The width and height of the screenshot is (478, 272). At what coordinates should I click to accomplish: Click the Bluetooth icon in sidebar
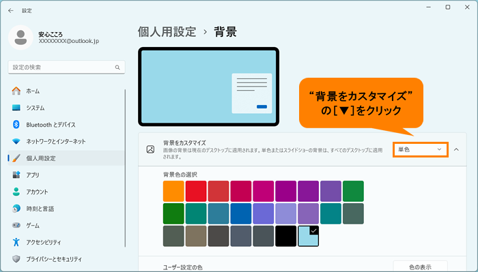coord(16,125)
